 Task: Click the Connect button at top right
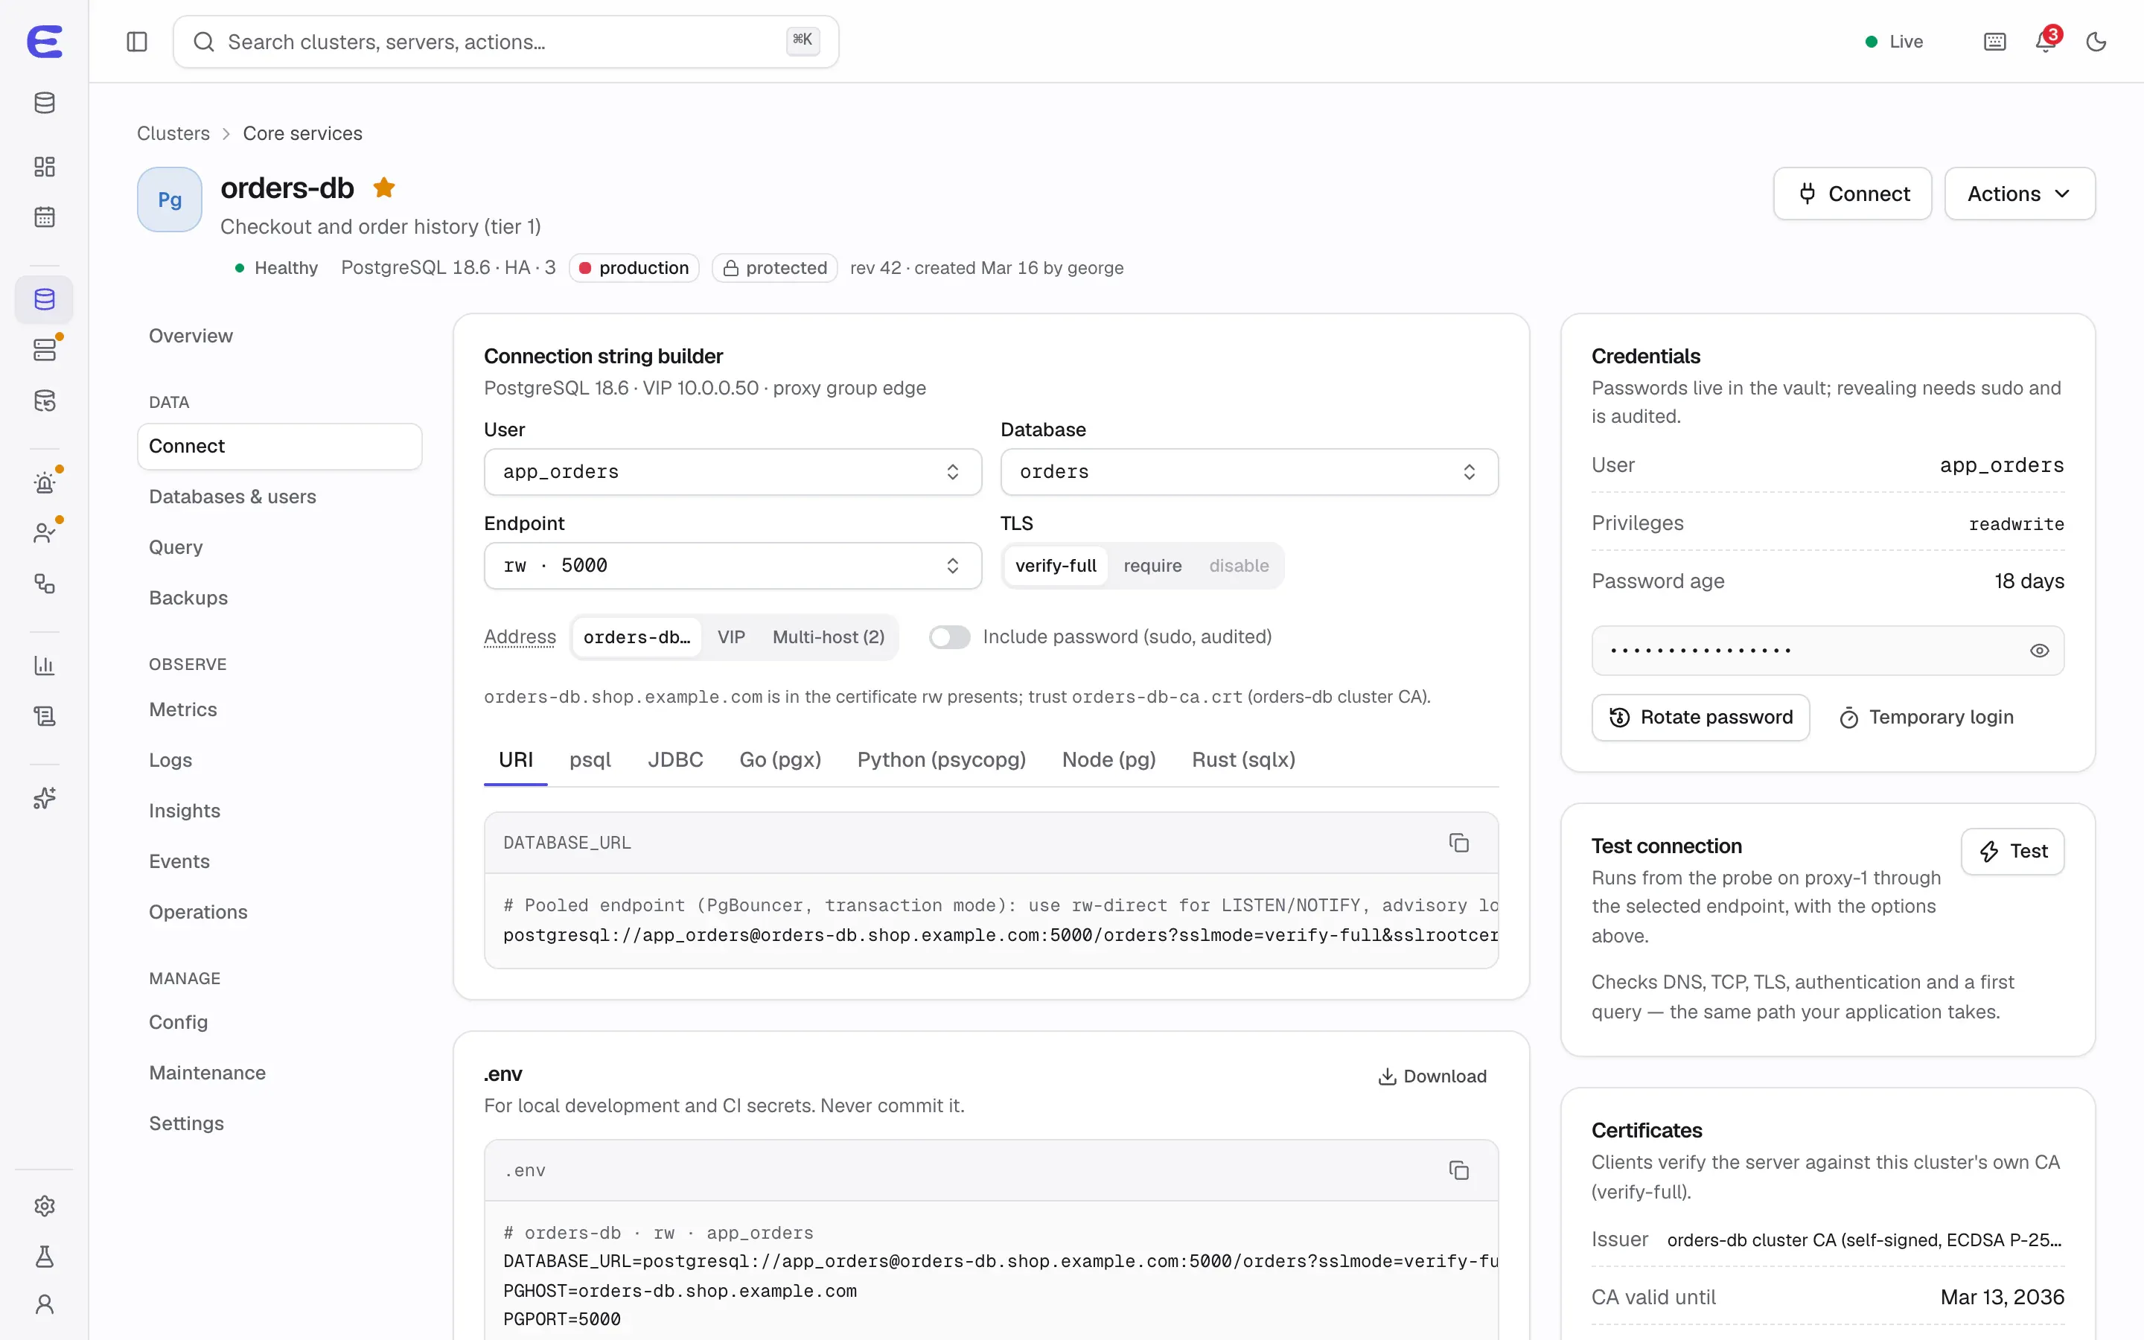click(1851, 194)
